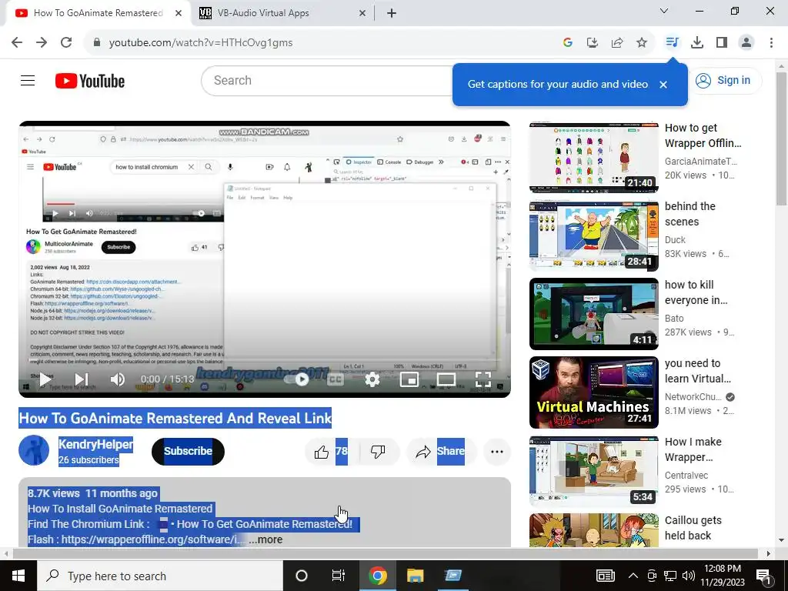Click the YouTube search field
The height and width of the screenshot is (591, 788).
[x=326, y=80]
